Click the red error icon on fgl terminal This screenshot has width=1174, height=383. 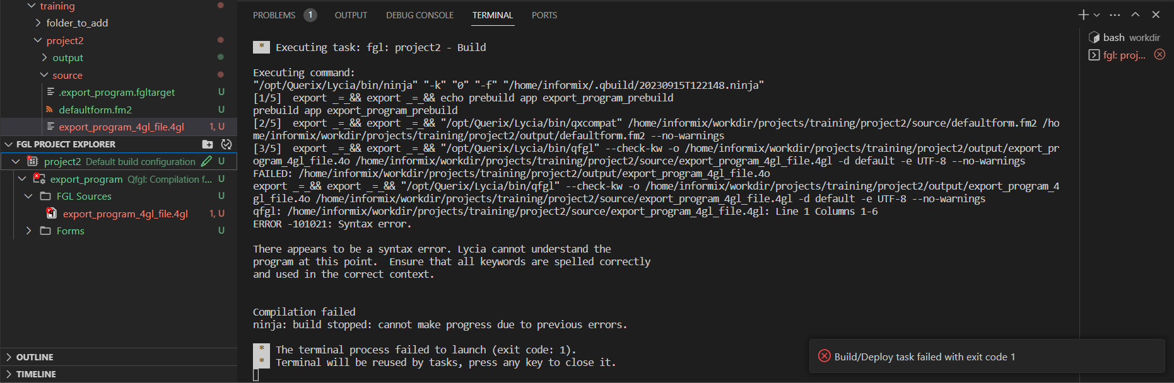[x=1159, y=55]
